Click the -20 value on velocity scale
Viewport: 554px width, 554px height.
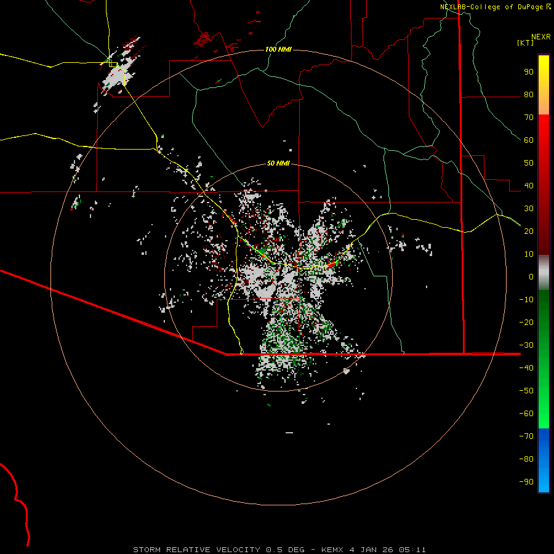(x=526, y=323)
